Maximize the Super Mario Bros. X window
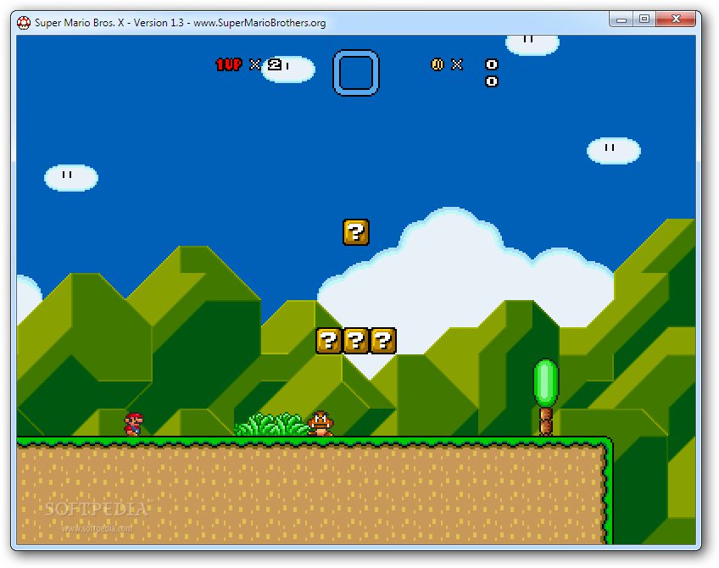 tap(644, 19)
